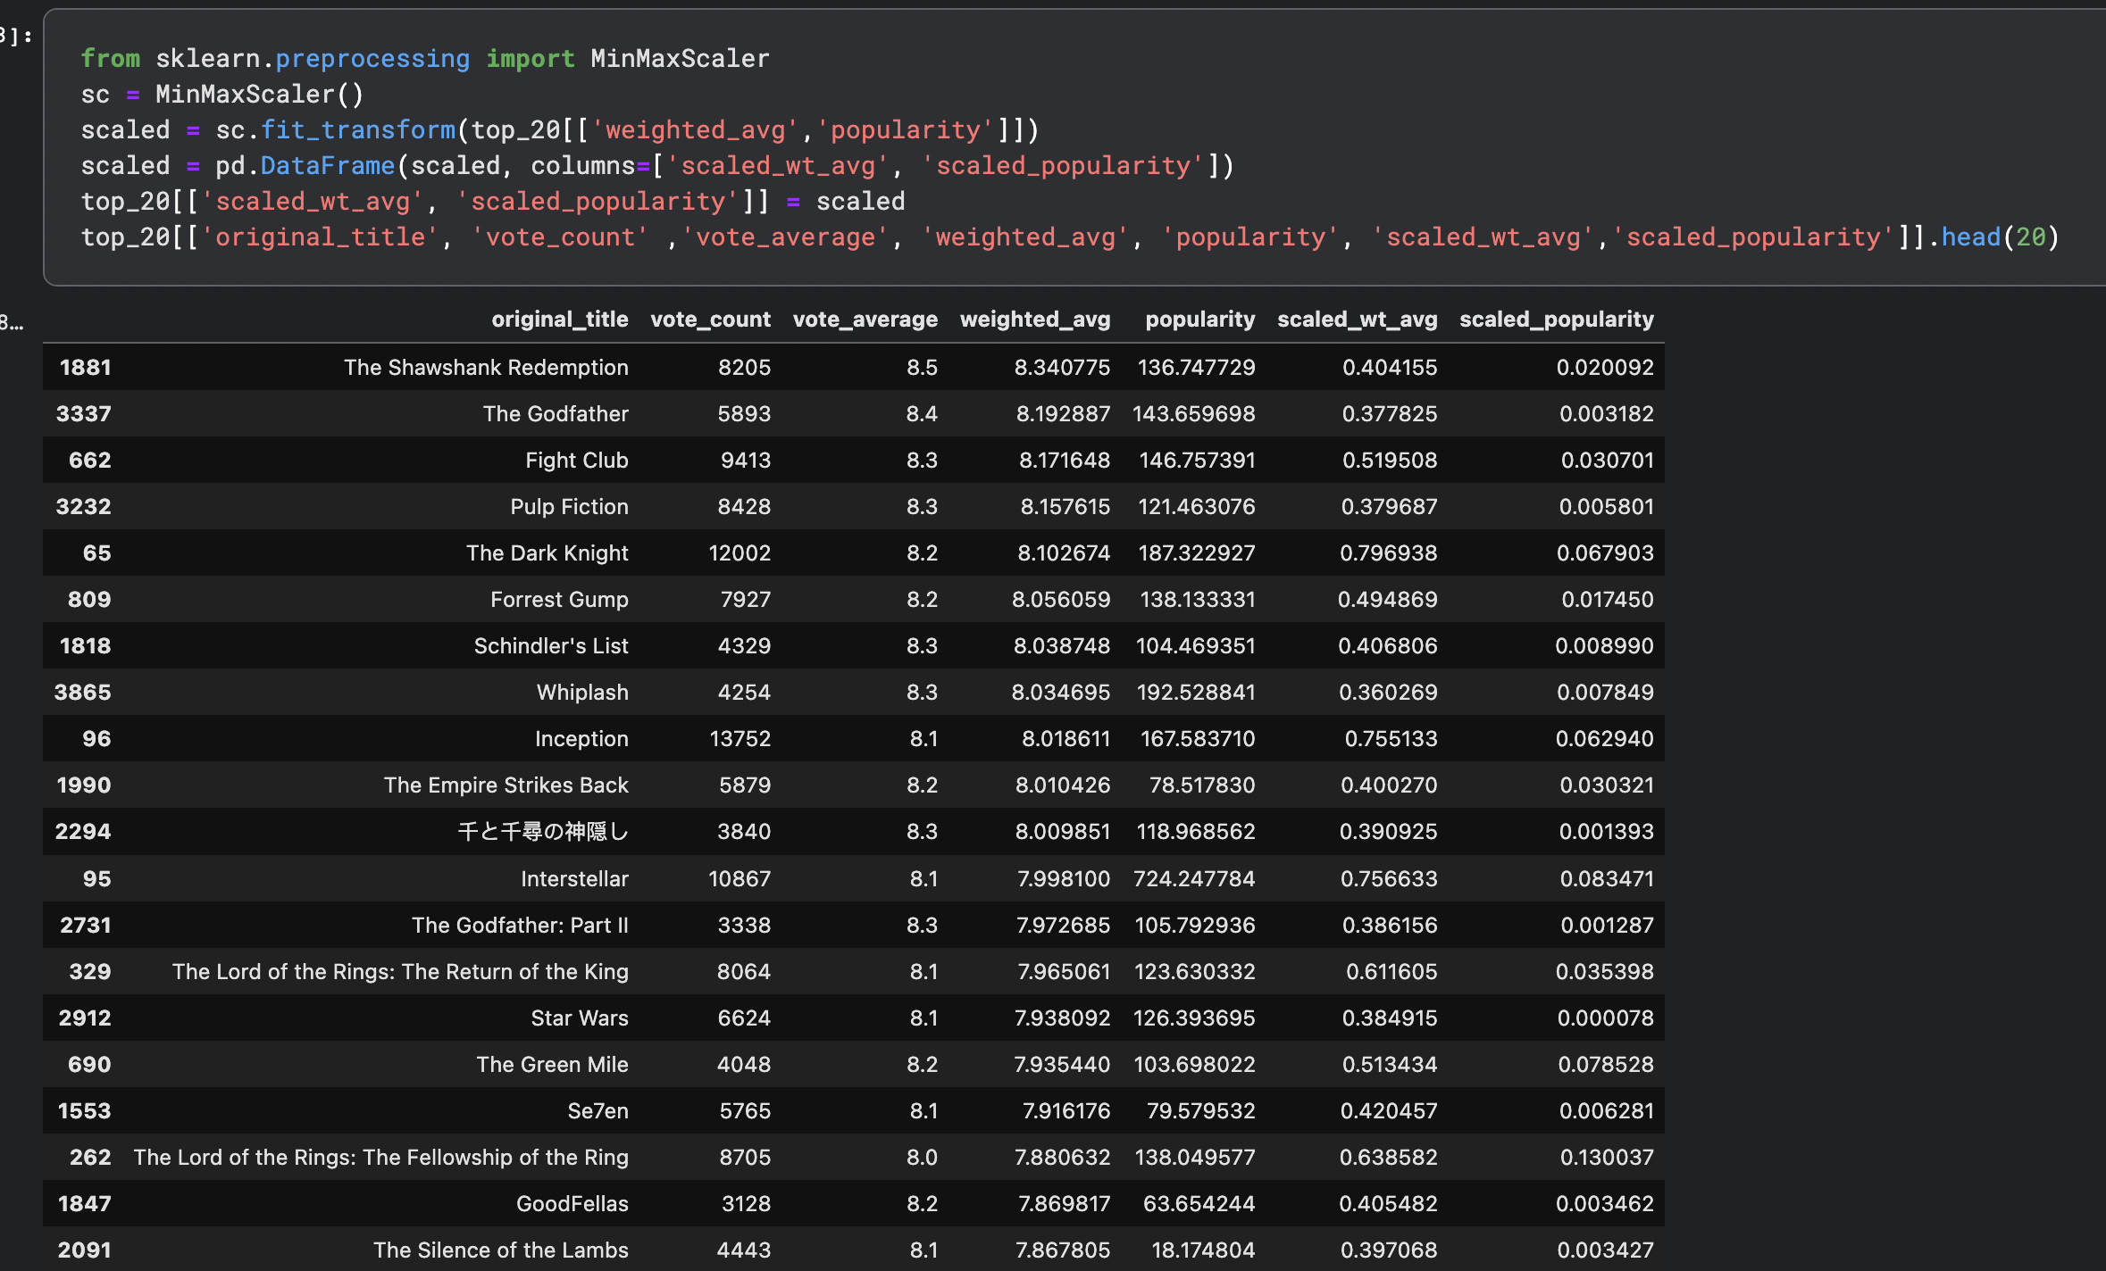Click weighted_avg value 7.998100
The height and width of the screenshot is (1271, 2106).
point(1064,878)
